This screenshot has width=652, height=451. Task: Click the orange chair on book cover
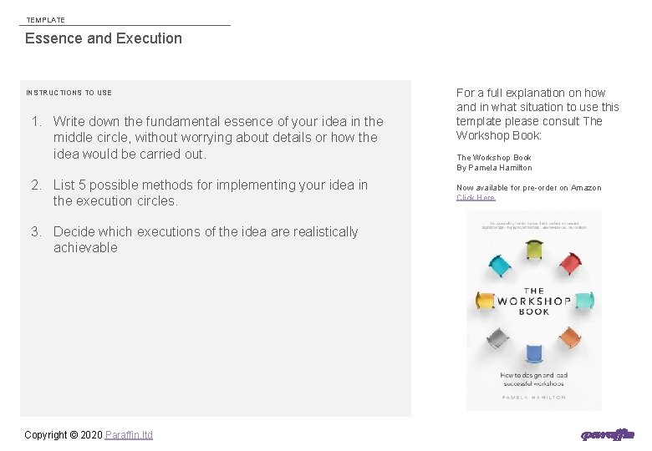pyautogui.click(x=570, y=337)
